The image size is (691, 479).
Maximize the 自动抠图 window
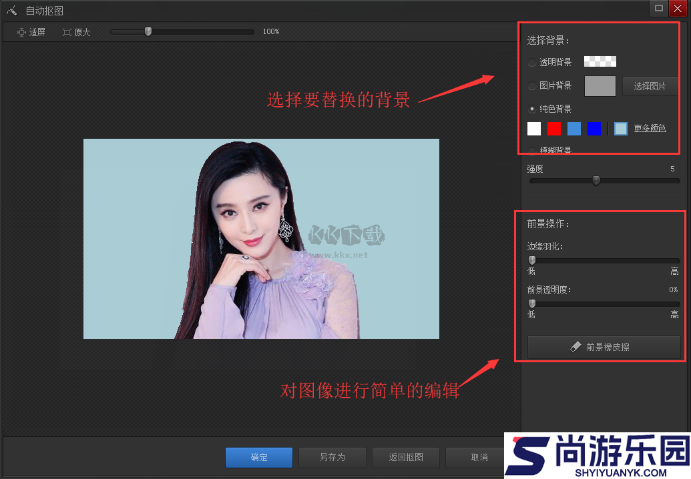click(659, 8)
